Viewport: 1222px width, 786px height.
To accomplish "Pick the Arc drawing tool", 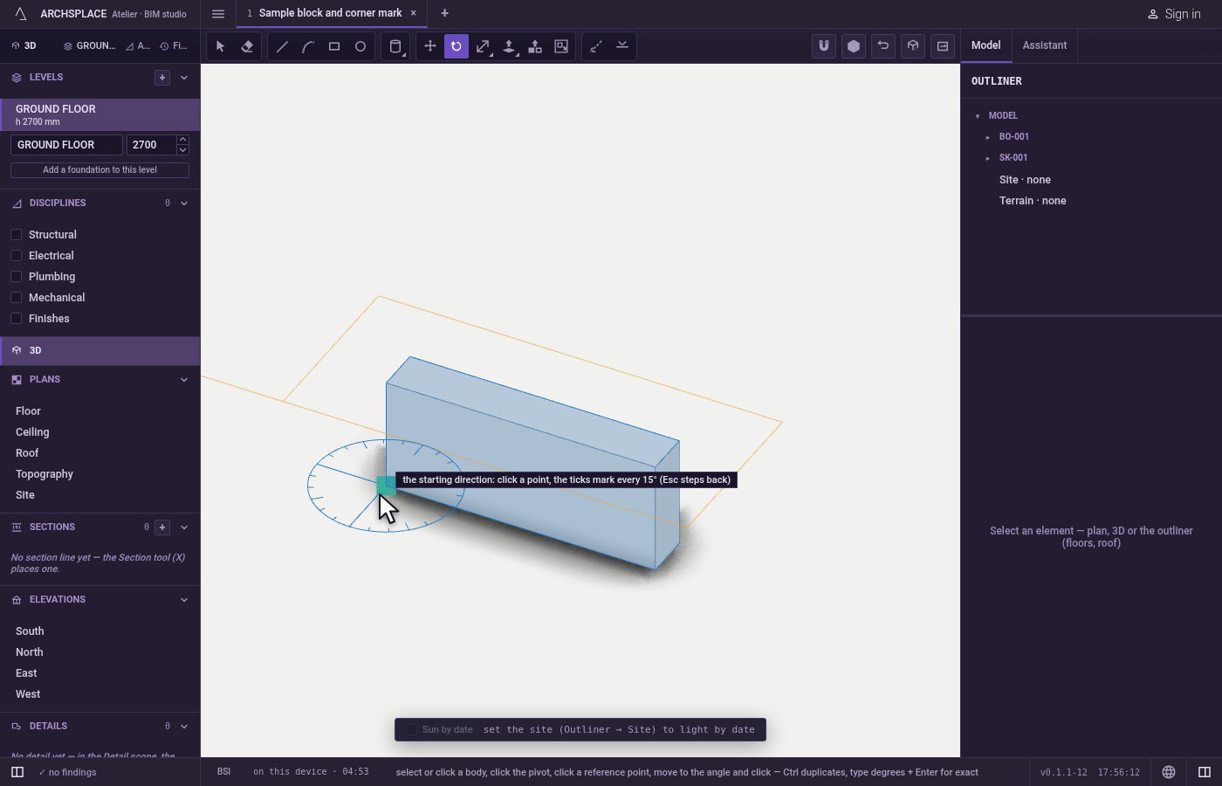I will click(308, 46).
